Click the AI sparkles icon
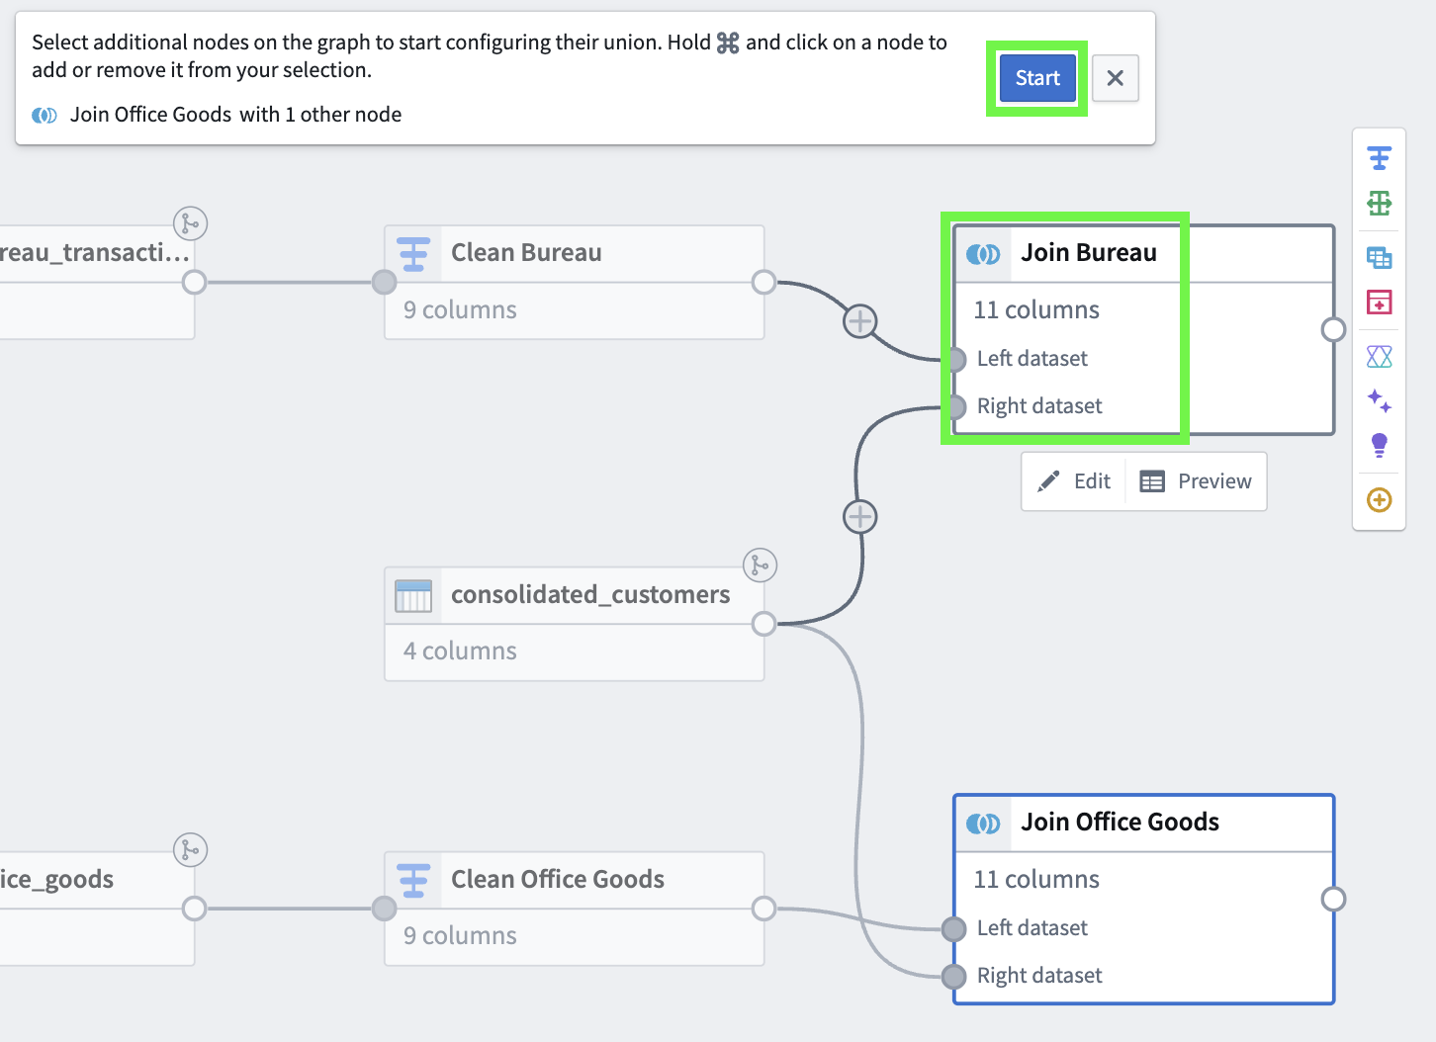This screenshot has height=1042, width=1436. (x=1379, y=400)
